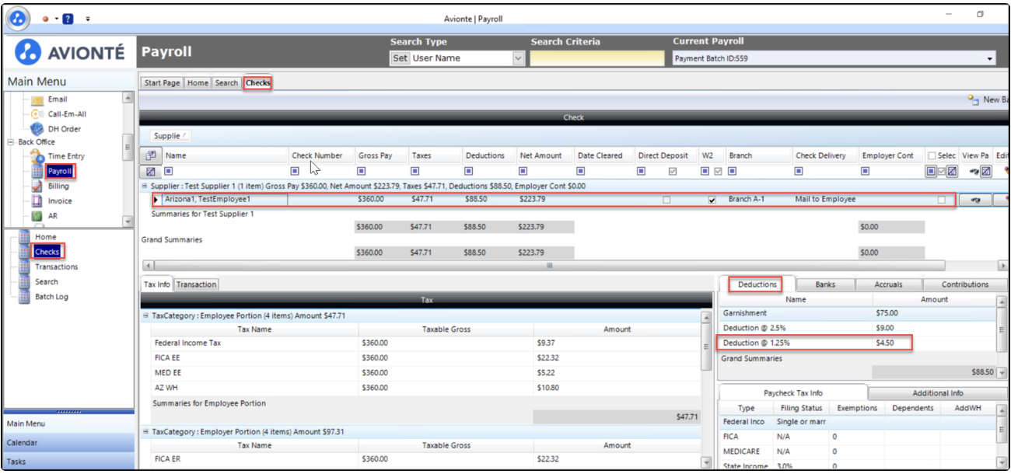Open the Contributions tab

click(965, 284)
